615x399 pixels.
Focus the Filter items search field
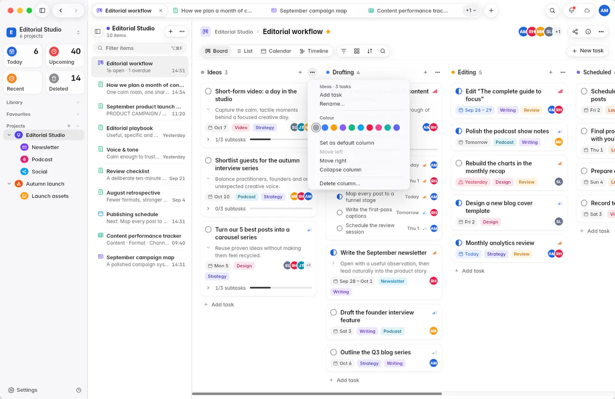(x=139, y=48)
